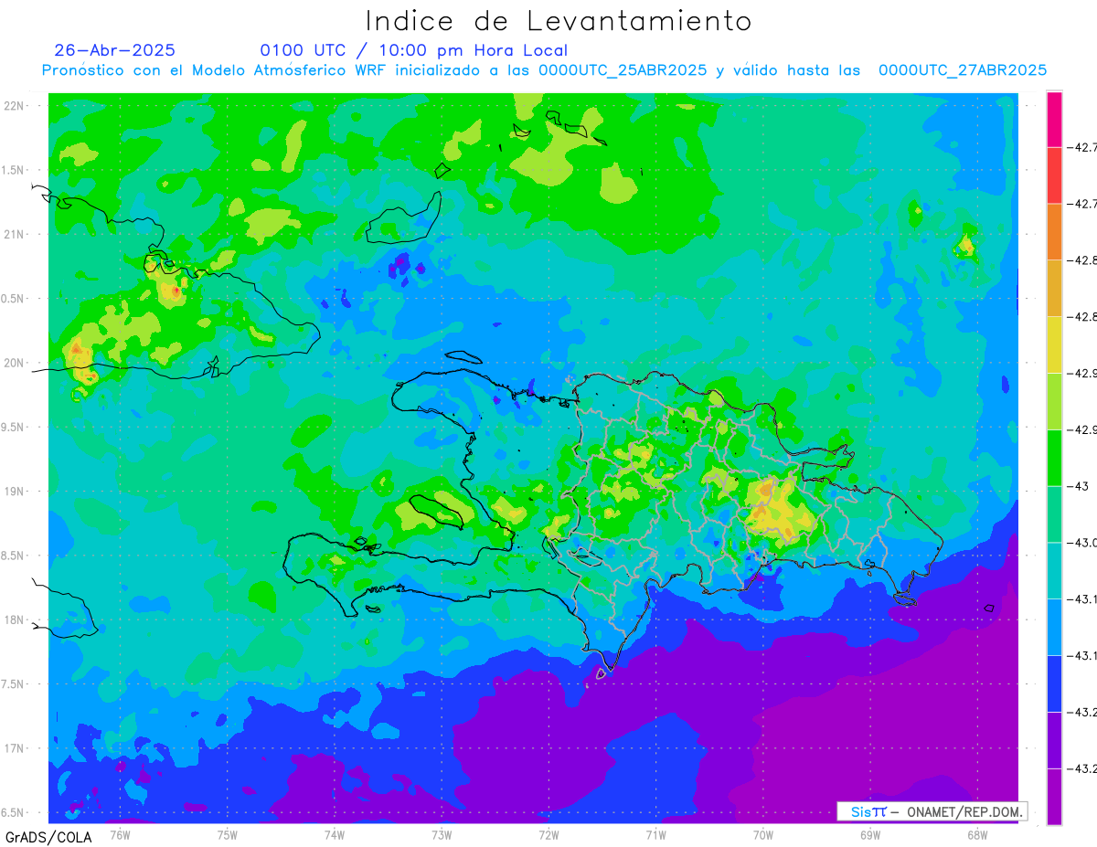Image resolution: width=1097 pixels, height=847 pixels.
Task: Pick the pink swatch atop the color scale
Action: click(x=1054, y=119)
